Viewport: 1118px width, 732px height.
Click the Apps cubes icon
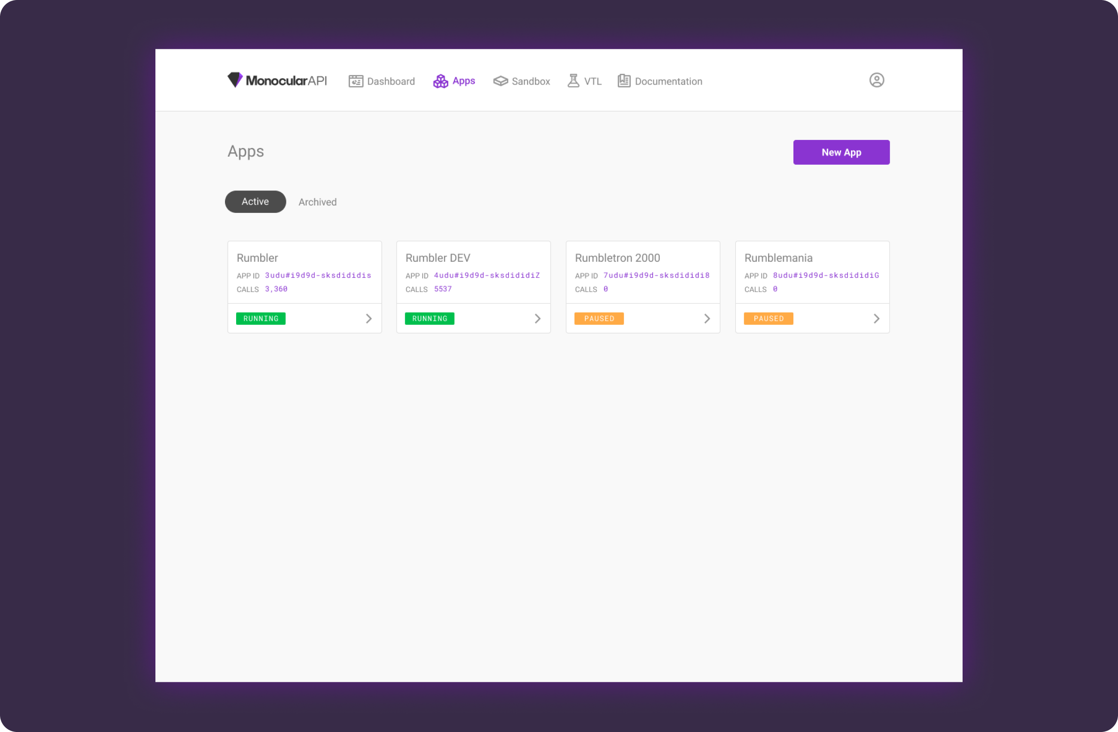[441, 81]
